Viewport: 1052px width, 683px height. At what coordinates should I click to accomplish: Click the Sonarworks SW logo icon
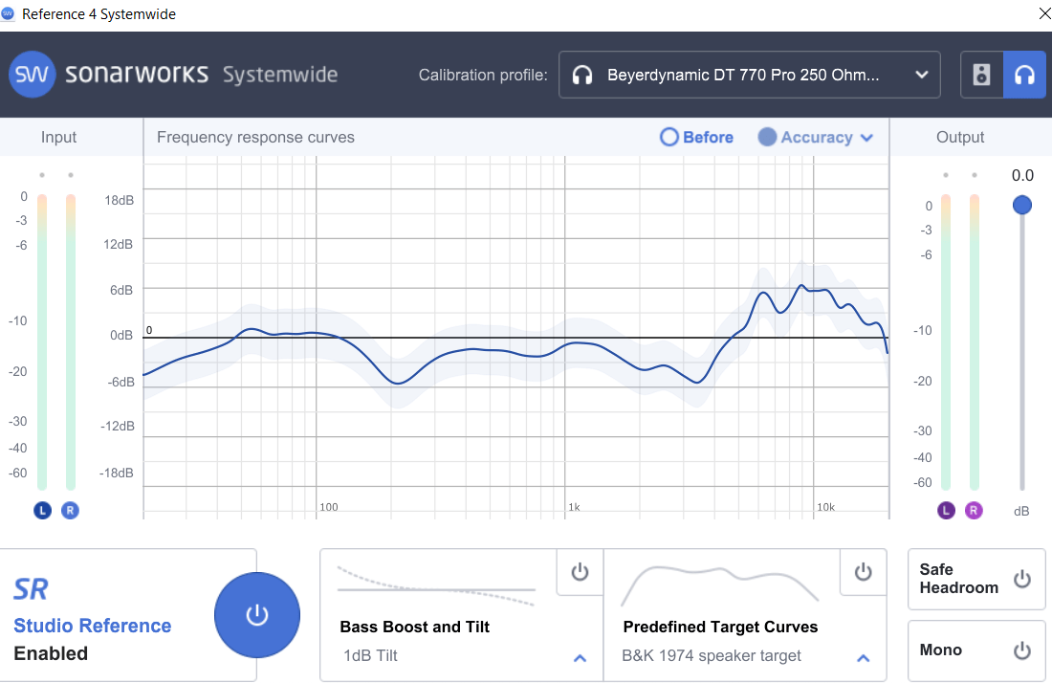pyautogui.click(x=32, y=74)
